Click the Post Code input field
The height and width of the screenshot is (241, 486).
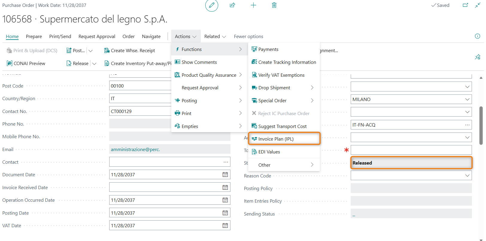pyautogui.click(x=140, y=86)
